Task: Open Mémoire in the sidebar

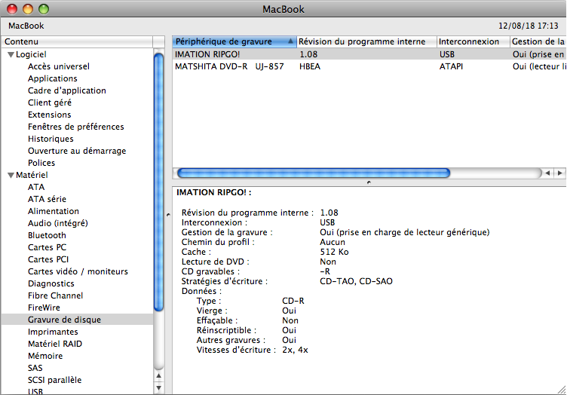Action: [45, 356]
